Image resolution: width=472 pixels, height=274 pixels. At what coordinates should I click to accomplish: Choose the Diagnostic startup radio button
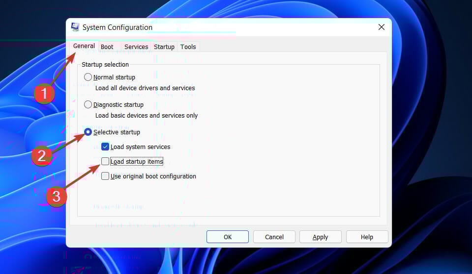88,104
